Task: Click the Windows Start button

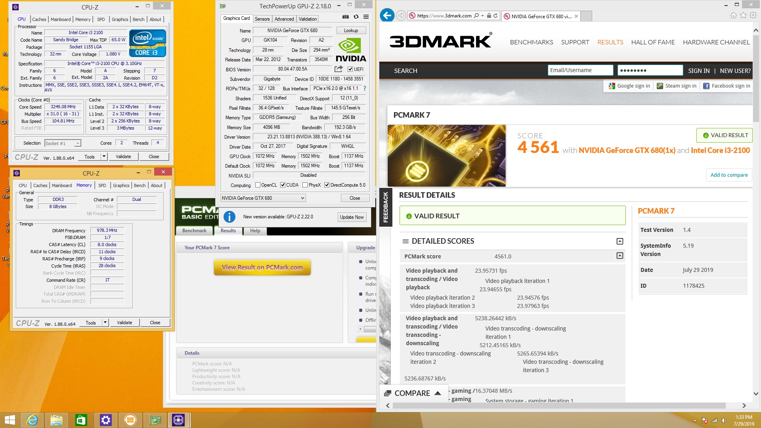Action: [10, 420]
